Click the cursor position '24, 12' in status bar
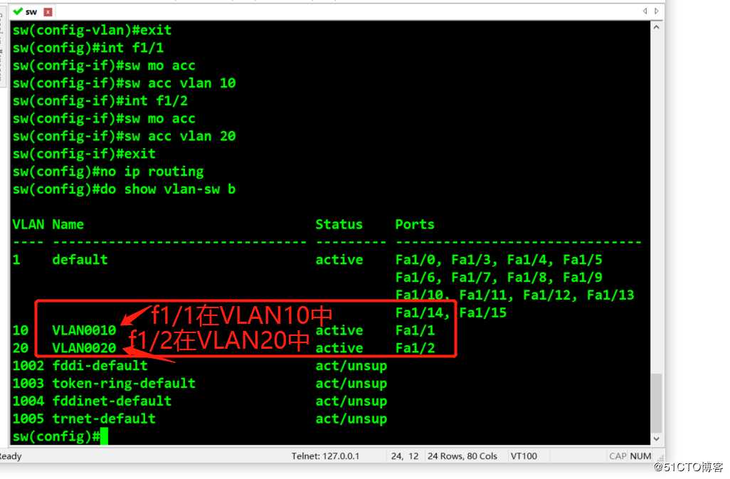Screen dimensions: 730x479 point(405,456)
